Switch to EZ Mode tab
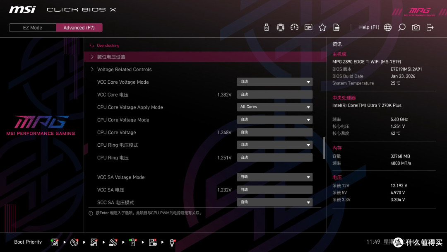This screenshot has width=447, height=252. coord(33,28)
